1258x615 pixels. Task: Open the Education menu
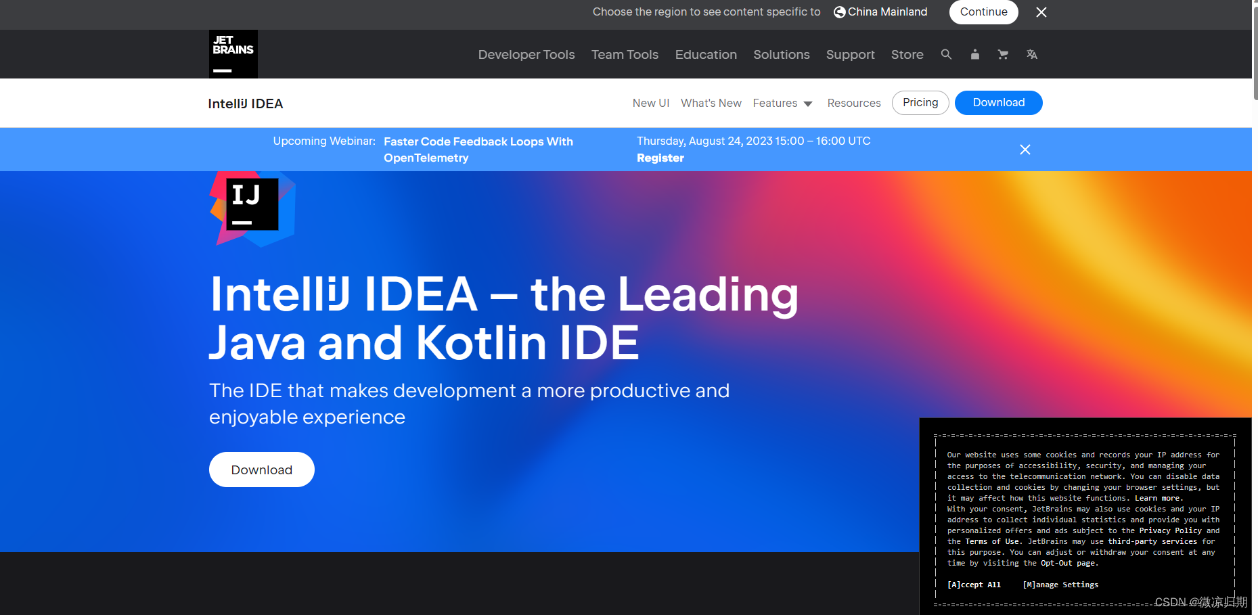point(706,54)
